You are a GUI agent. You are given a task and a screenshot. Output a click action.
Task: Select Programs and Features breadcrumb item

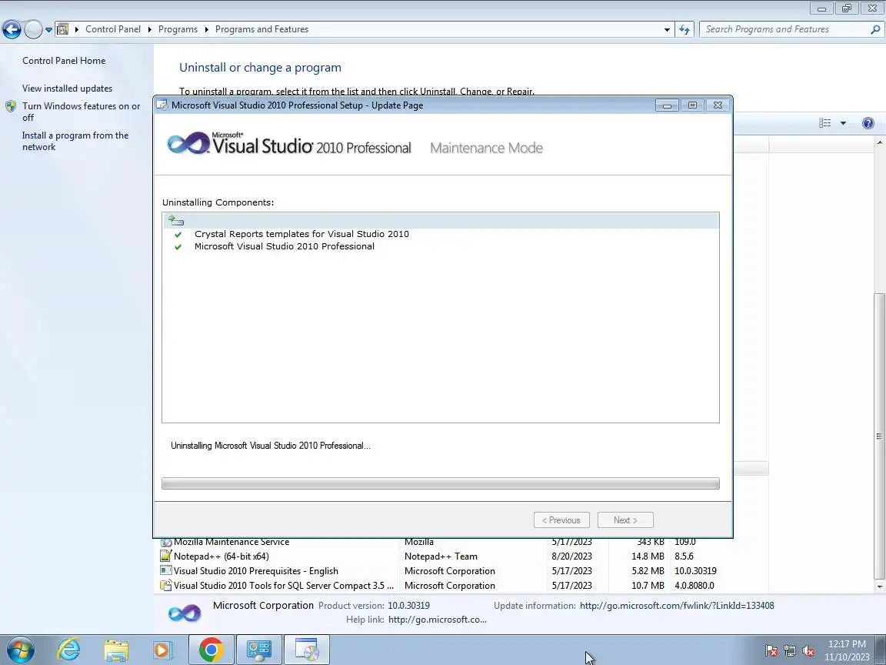point(261,28)
